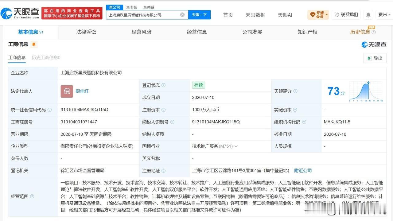Open the 公司发展 tab
393x221 pixels.
pos(252,32)
